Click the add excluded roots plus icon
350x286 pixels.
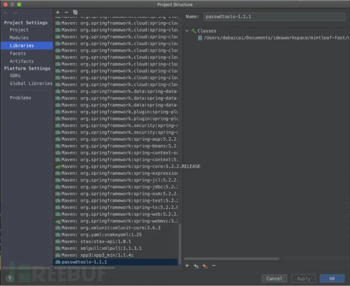pos(205,266)
